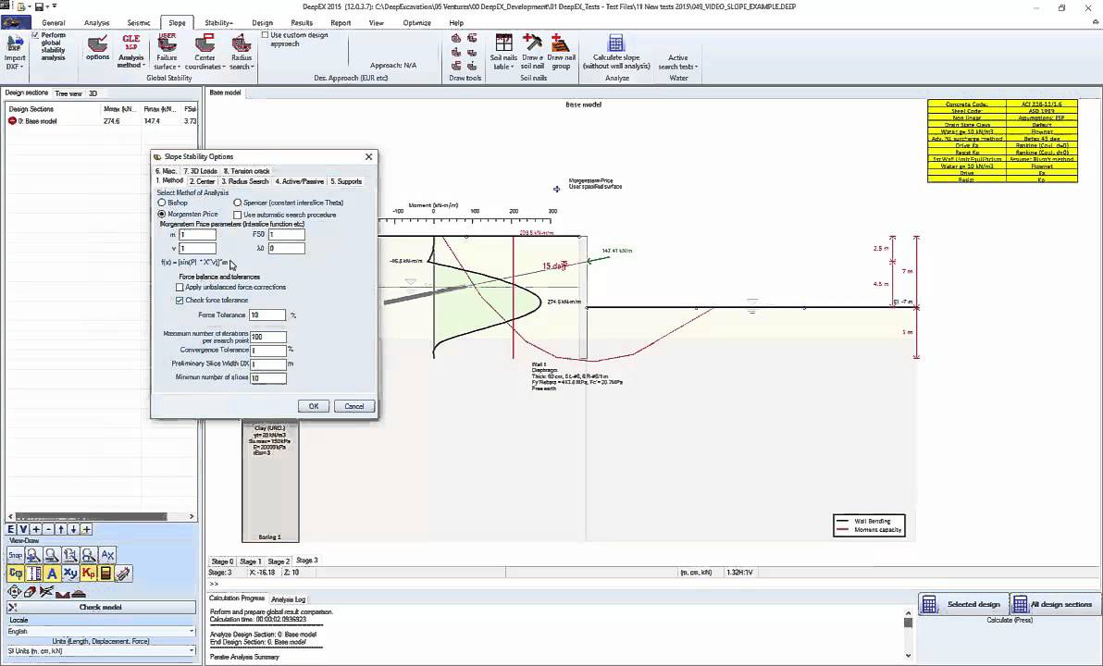Toggle the Snap button in View-Draw
The width and height of the screenshot is (1103, 666).
click(x=15, y=555)
